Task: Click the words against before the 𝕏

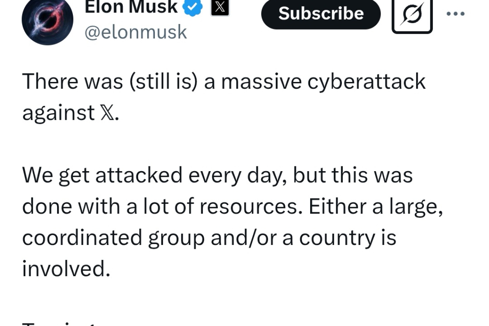Action: [x=58, y=113]
